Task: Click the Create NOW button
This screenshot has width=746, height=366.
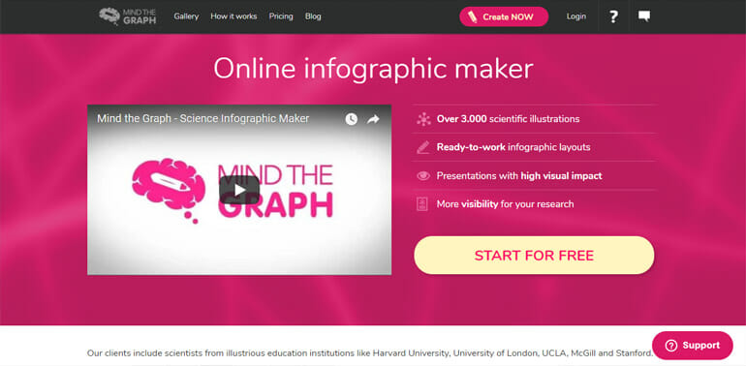Action: tap(504, 16)
